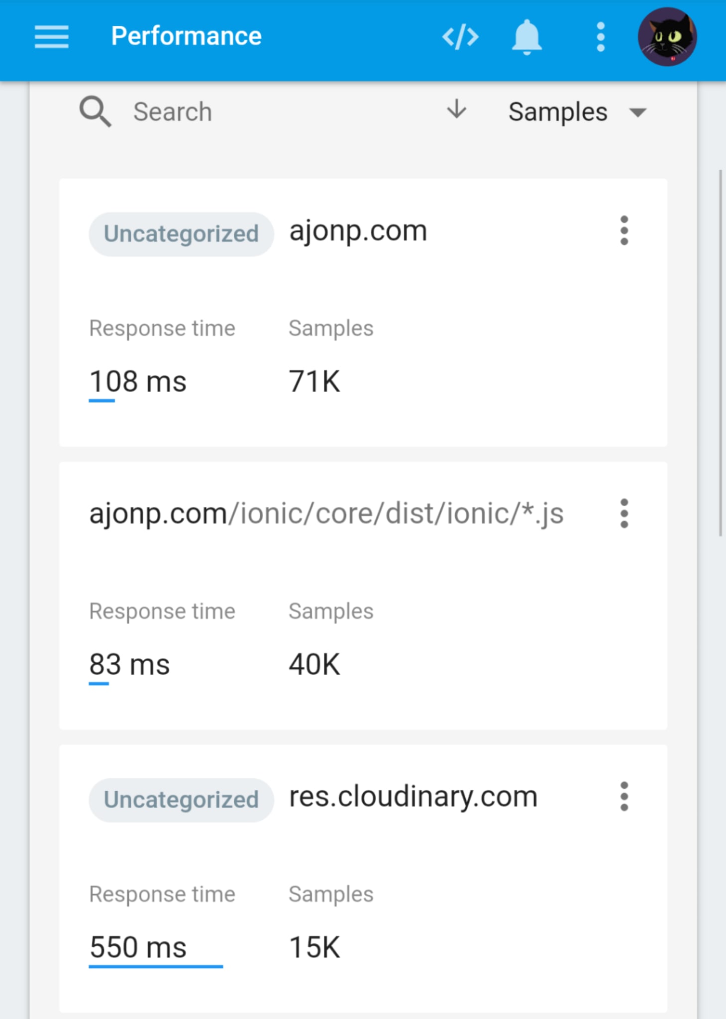Open options menu for res.cloudinary.com card
This screenshot has height=1019, width=726.
(624, 796)
